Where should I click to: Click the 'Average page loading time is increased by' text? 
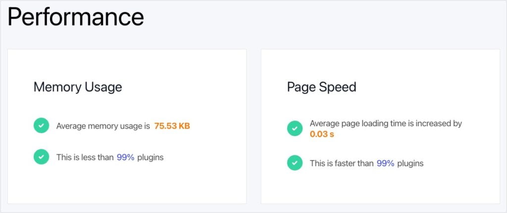coord(386,123)
